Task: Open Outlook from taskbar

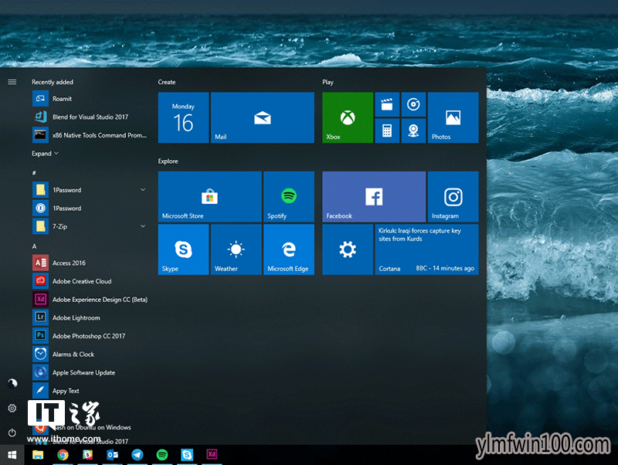Action: click(x=112, y=455)
